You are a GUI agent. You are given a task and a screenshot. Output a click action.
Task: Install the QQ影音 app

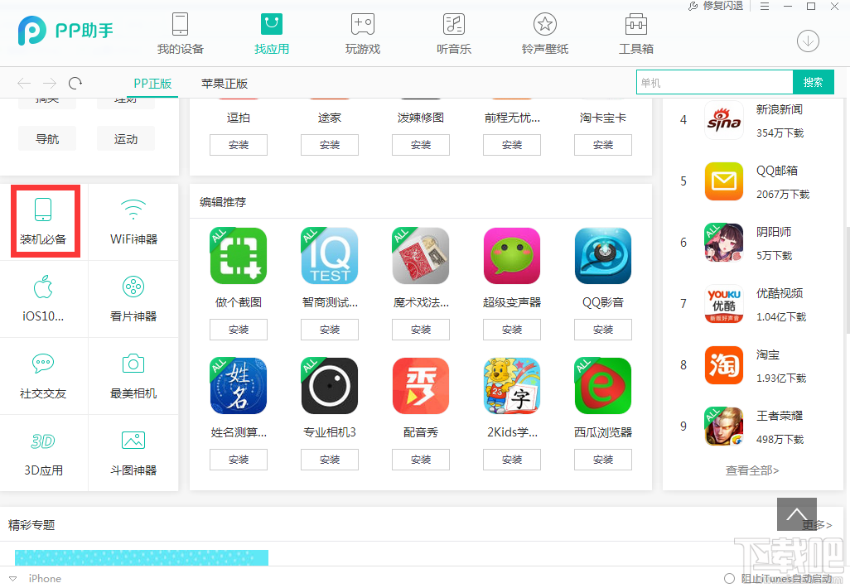tap(602, 329)
